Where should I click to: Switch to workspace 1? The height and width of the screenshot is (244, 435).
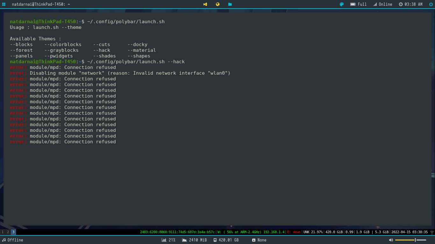click(3, 232)
